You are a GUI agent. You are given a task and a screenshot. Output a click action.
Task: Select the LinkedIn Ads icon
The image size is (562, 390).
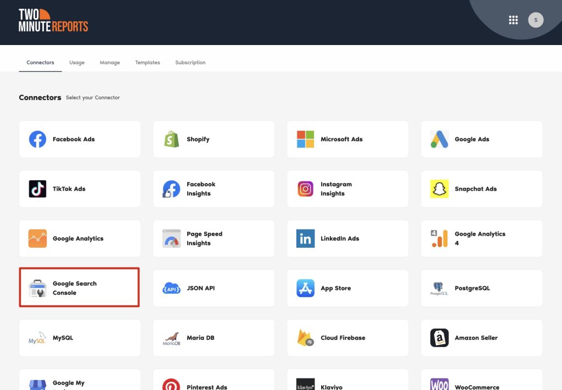[x=305, y=238]
